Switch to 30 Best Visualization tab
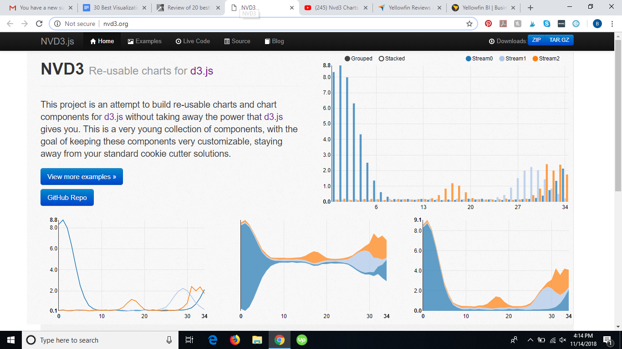The height and width of the screenshot is (349, 622). point(115,8)
